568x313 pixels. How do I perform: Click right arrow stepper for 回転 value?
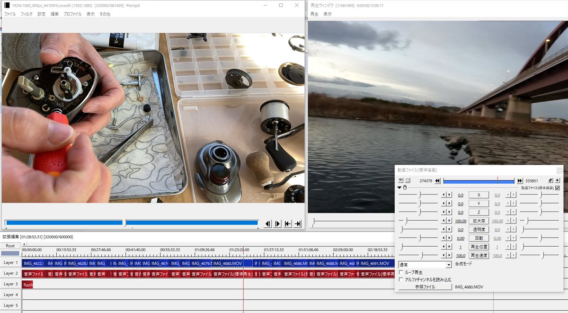(448, 238)
